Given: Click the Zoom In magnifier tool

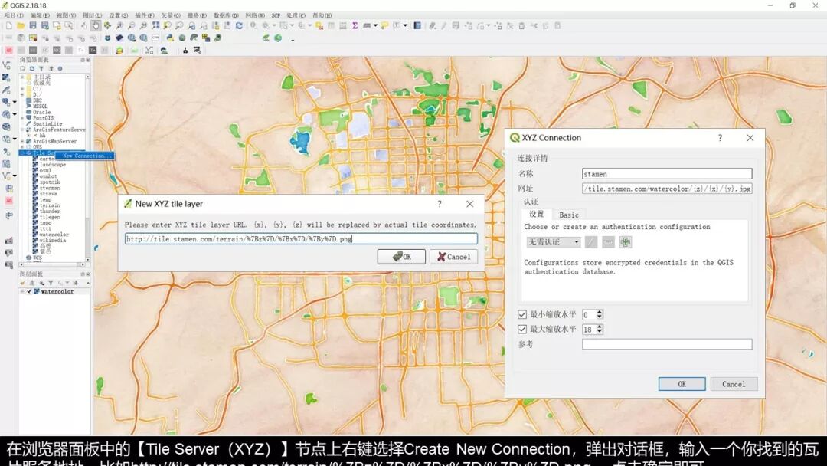Looking at the screenshot, I should (119, 25).
